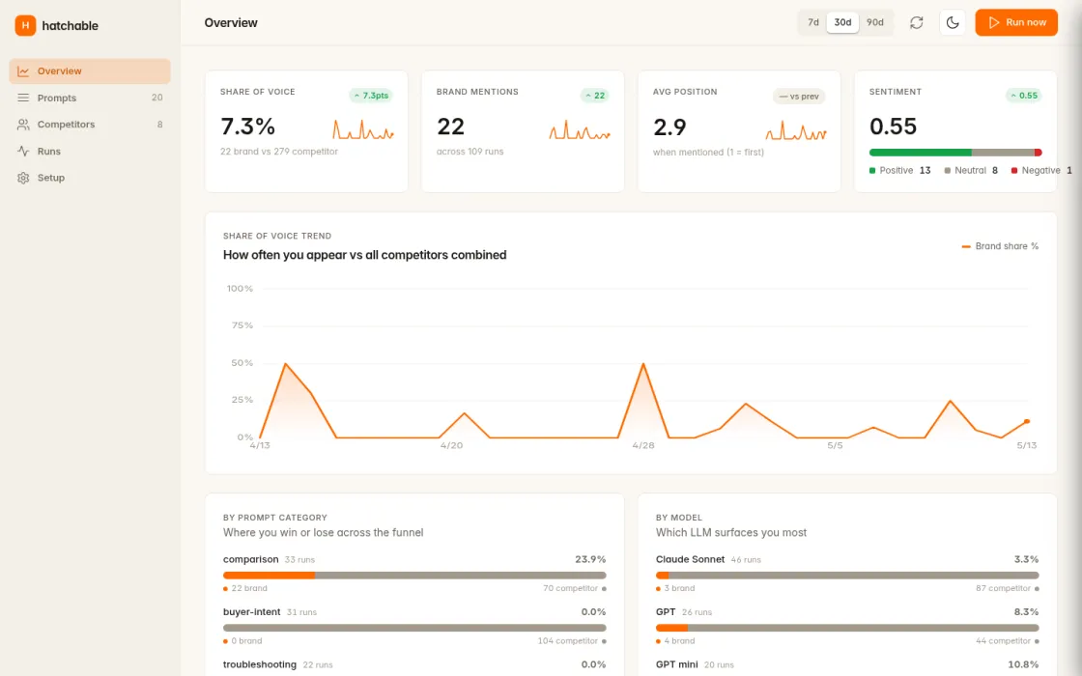The width and height of the screenshot is (1082, 676).
Task: Click the Brand Mentions 22 change badge
Action: [x=595, y=96]
